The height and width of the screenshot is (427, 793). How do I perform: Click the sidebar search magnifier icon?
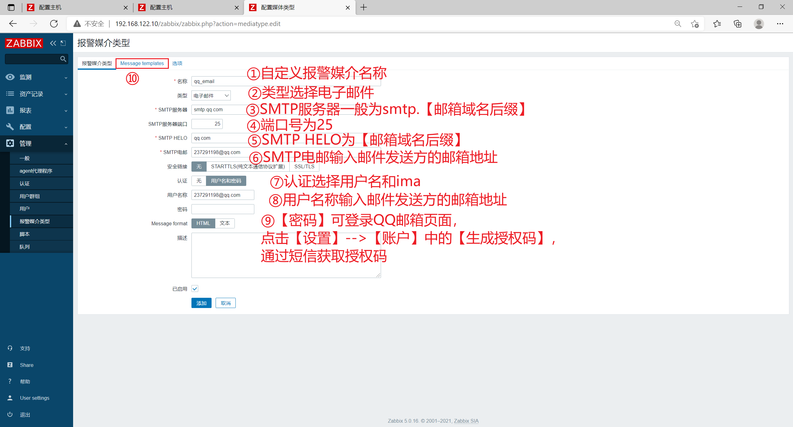63,59
